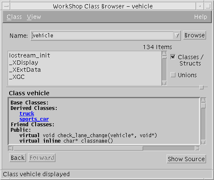Click the details pane scroll down arrow
Screen dimensions: 214x180
[203, 142]
